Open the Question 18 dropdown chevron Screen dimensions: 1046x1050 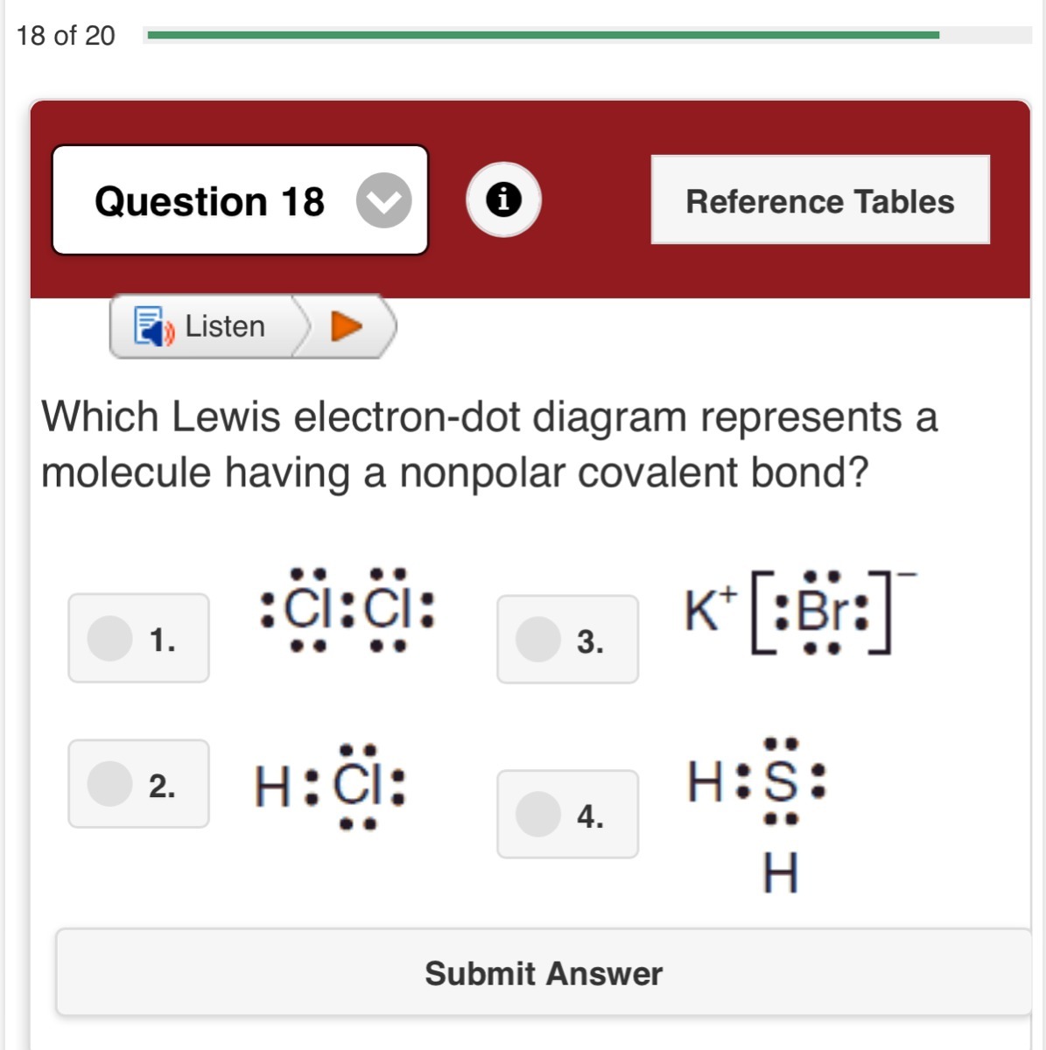pyautogui.click(x=383, y=200)
